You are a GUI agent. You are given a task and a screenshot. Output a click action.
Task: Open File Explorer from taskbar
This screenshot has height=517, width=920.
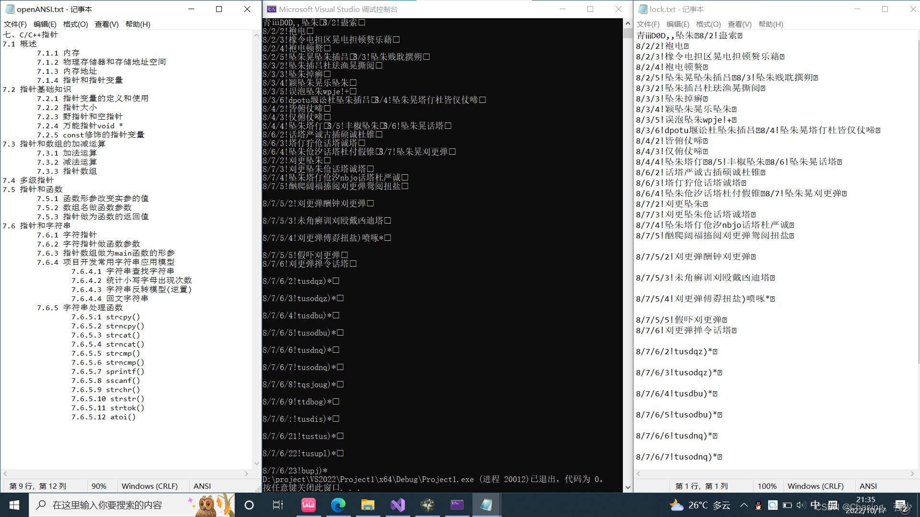pos(368,505)
